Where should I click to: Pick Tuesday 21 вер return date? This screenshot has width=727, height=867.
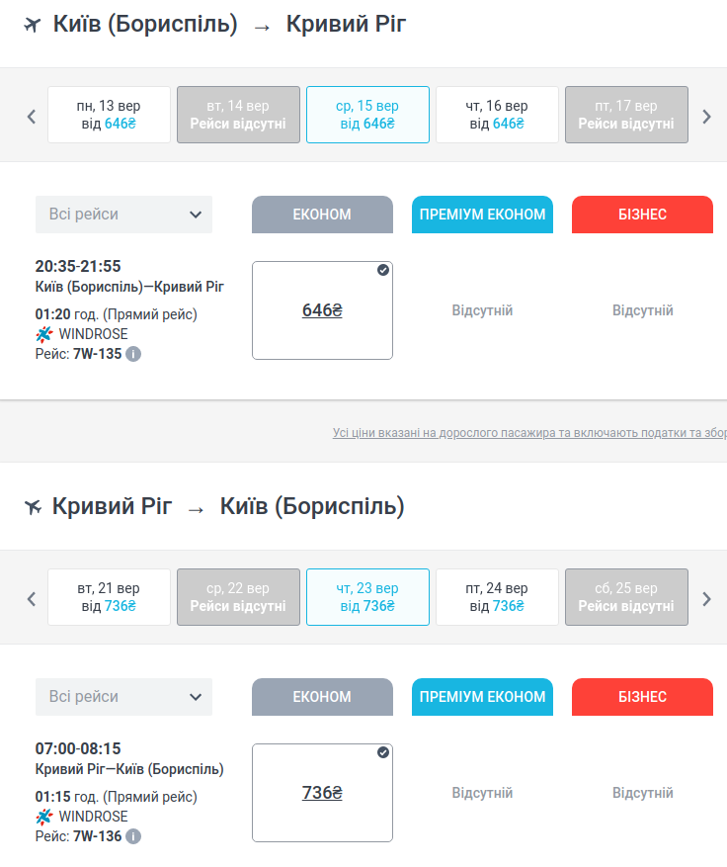[x=109, y=597]
